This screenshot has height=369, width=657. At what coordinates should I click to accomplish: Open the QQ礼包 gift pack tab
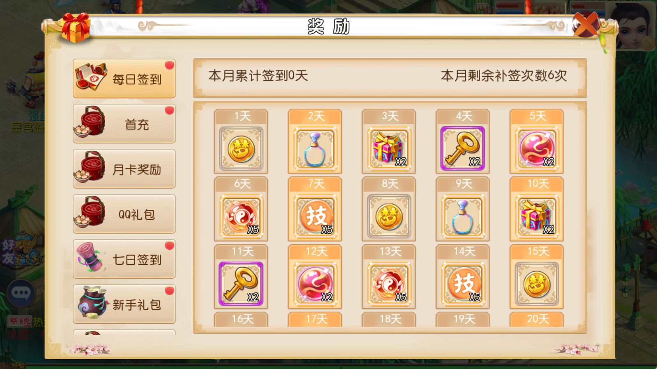[124, 214]
